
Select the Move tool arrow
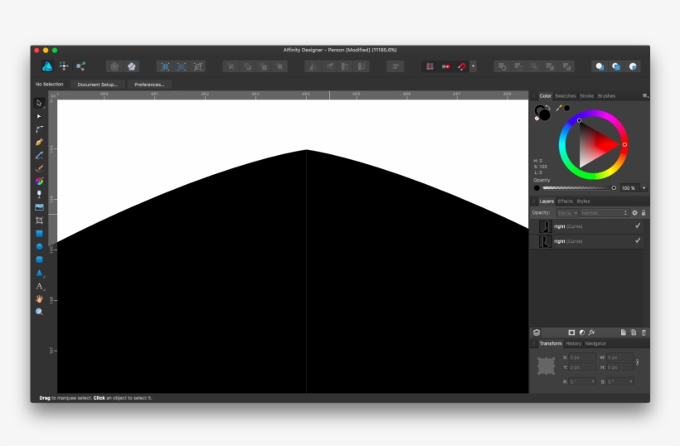39,103
